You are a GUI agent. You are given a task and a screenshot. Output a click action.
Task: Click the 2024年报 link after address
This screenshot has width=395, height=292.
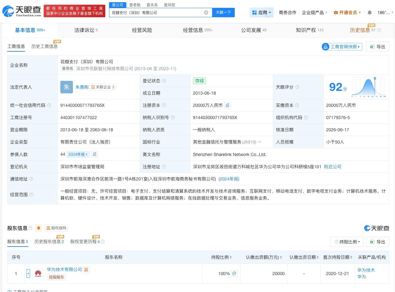point(229,179)
